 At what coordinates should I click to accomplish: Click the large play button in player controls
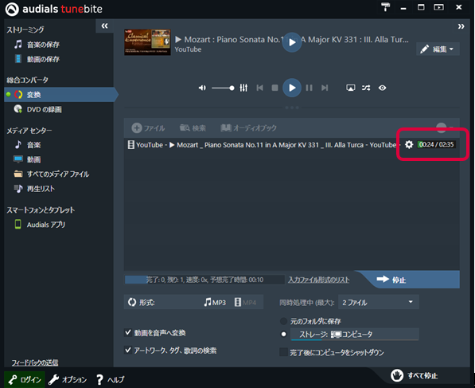(x=292, y=88)
